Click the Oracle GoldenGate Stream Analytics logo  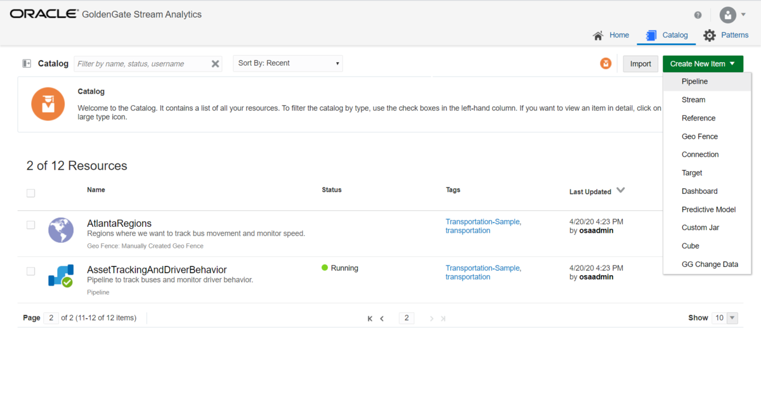tap(106, 14)
